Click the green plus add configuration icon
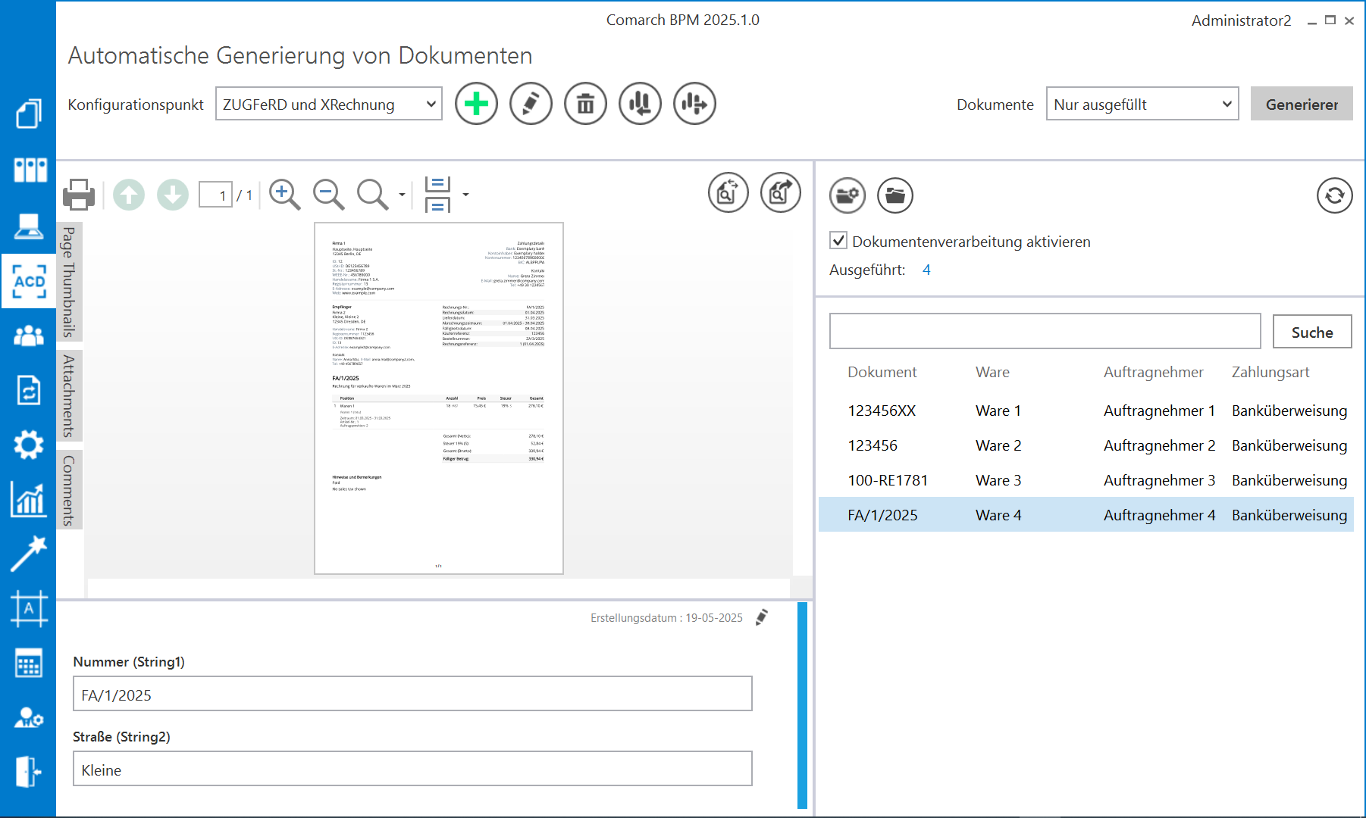 (476, 104)
